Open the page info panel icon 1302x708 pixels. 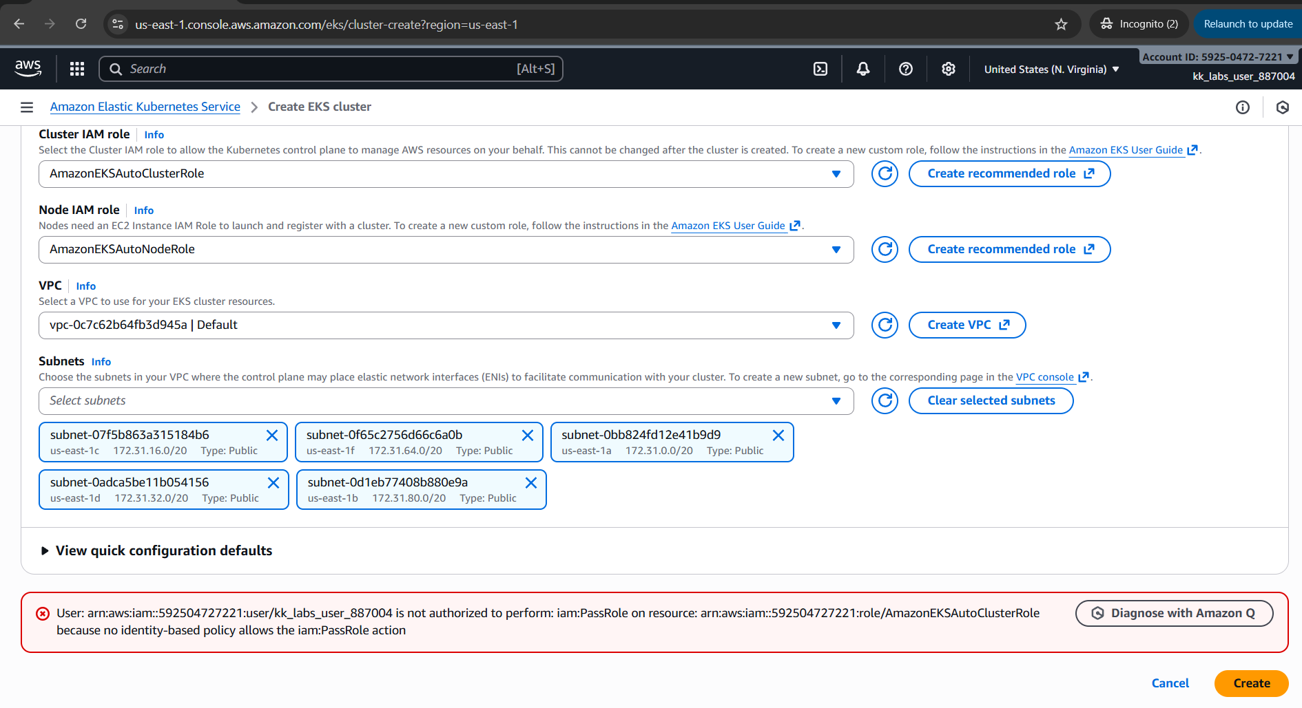tap(1243, 107)
